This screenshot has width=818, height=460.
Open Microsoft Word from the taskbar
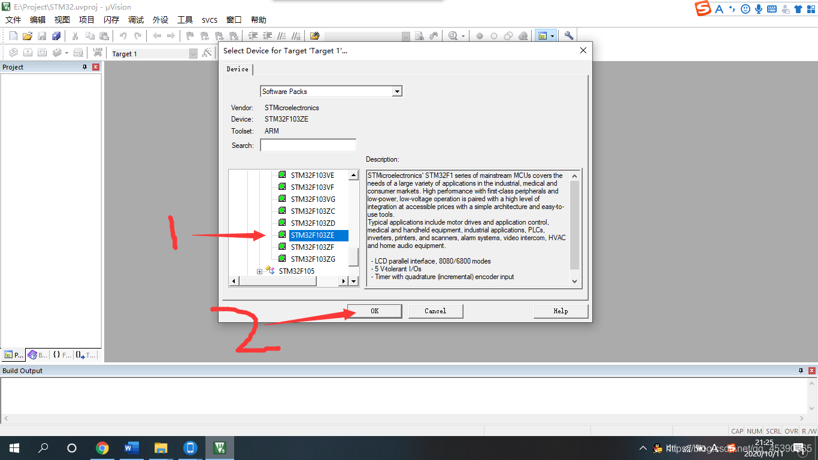(x=132, y=448)
